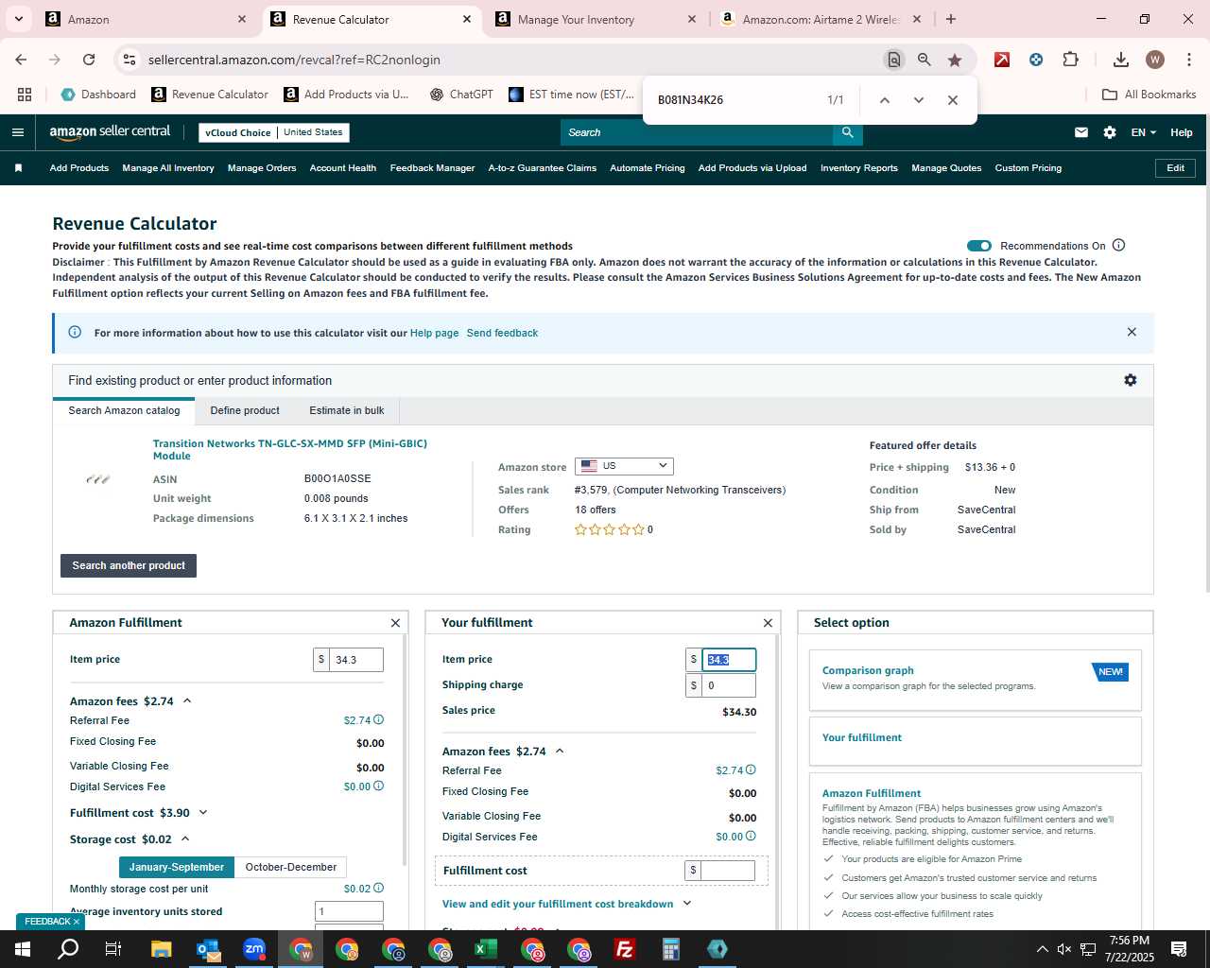This screenshot has height=968, width=1210.
Task: Click Referral Fee info icon in Your fulfillment
Action: tap(751, 769)
